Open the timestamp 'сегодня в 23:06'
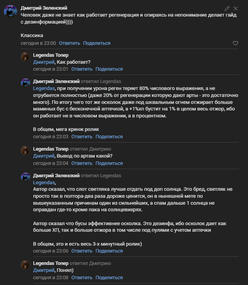 (51, 251)
